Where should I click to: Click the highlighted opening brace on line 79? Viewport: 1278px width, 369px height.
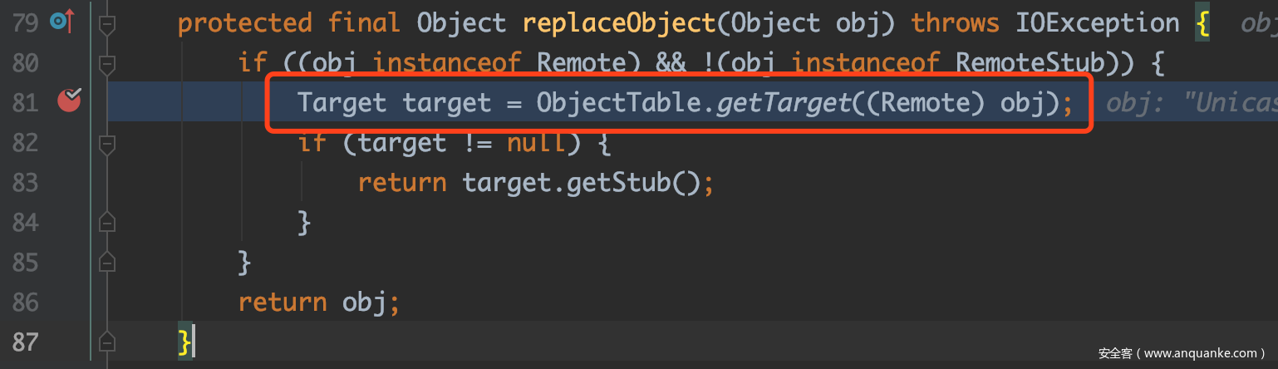pos(1202,23)
